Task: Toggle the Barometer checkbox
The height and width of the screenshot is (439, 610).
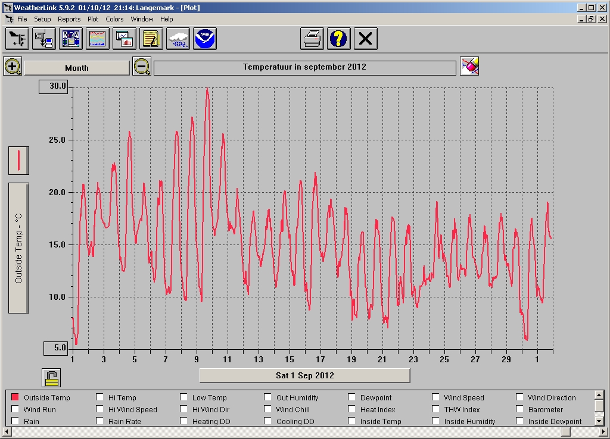Action: click(519, 409)
